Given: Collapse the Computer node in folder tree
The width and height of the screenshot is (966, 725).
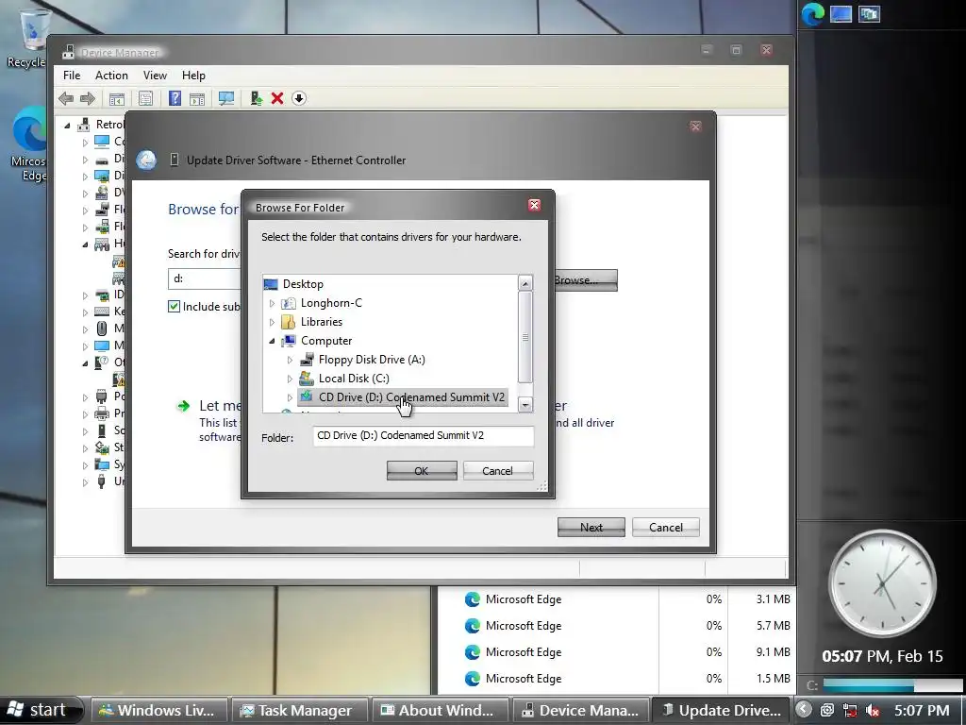Looking at the screenshot, I should [272, 341].
